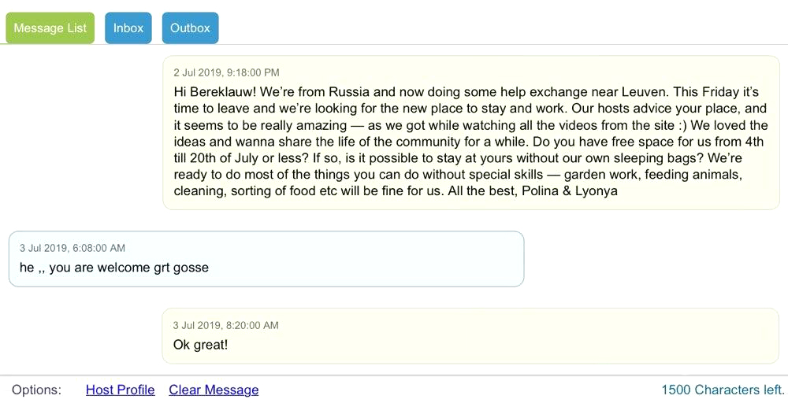
Task: Click the 'Hi Bereklauw!' greeting text
Action: pyautogui.click(x=215, y=92)
